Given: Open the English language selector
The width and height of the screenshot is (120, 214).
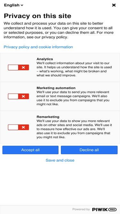Looking at the screenshot, I should (x=14, y=5).
